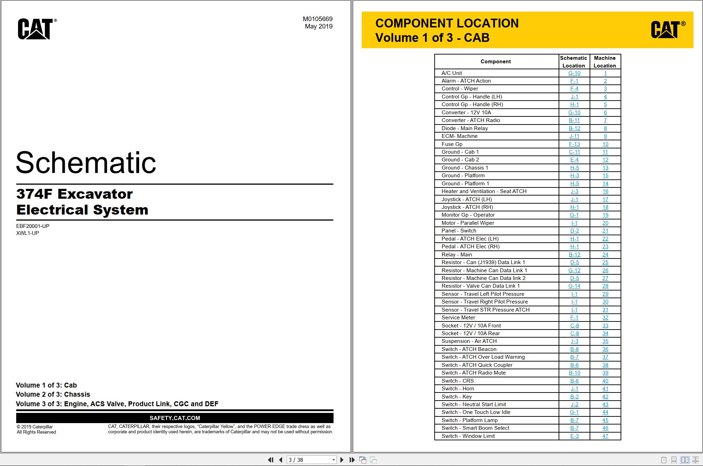Go to the previous page
Viewport: 703px width, 466px height.
[281, 460]
